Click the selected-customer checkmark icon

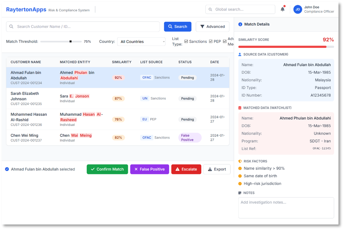[x=7, y=169]
